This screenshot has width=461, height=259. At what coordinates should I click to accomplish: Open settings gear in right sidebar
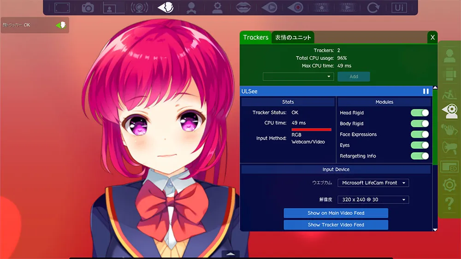click(449, 185)
